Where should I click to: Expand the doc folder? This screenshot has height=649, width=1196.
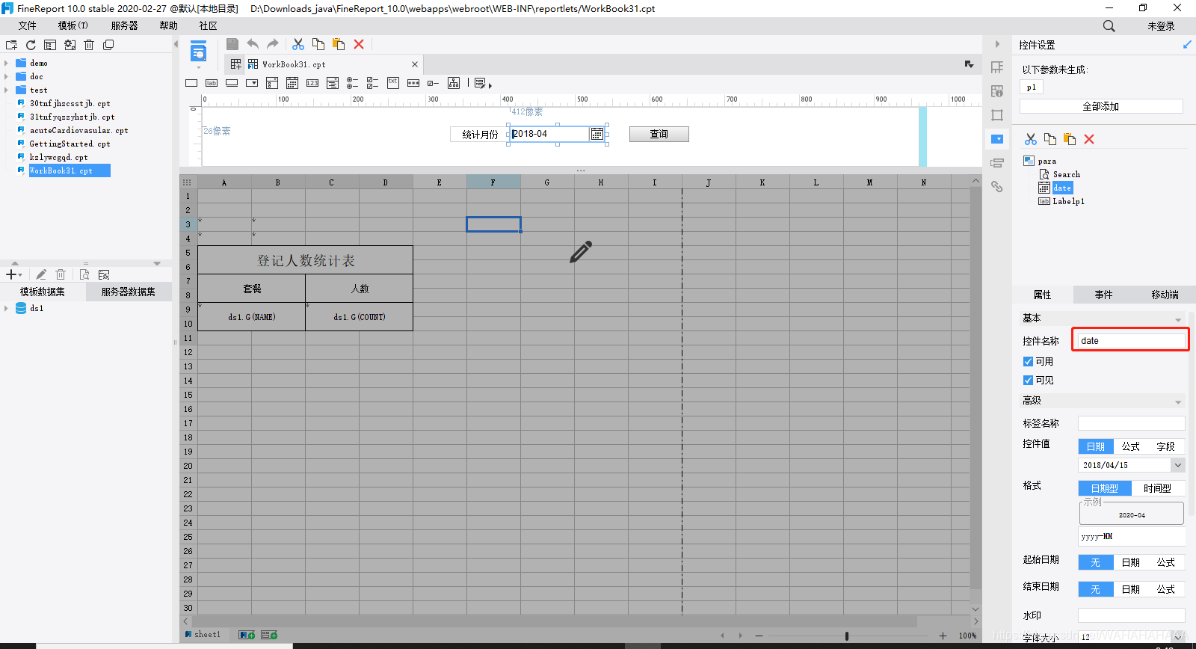[x=6, y=76]
